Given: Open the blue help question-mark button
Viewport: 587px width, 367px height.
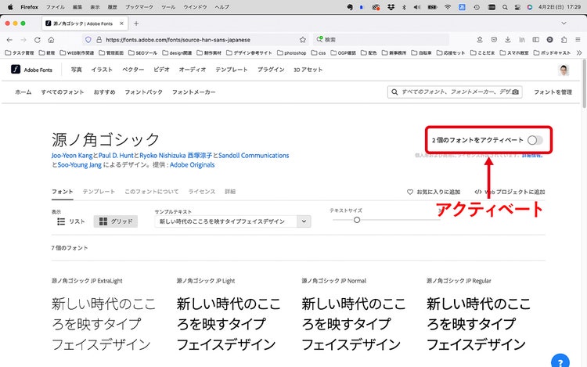Looking at the screenshot, I should tap(560, 362).
